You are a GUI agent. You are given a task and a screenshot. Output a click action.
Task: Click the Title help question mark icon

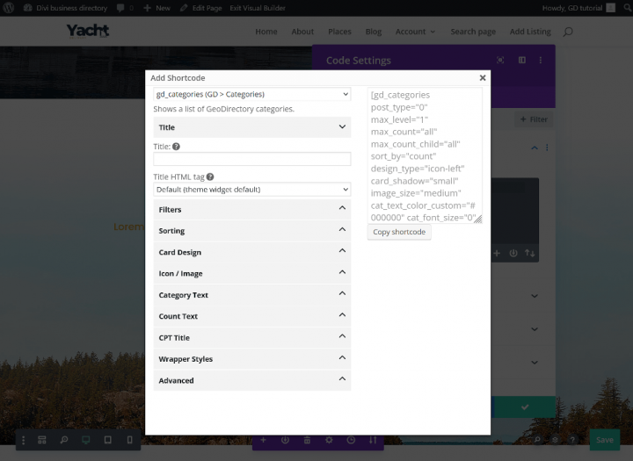pos(177,147)
